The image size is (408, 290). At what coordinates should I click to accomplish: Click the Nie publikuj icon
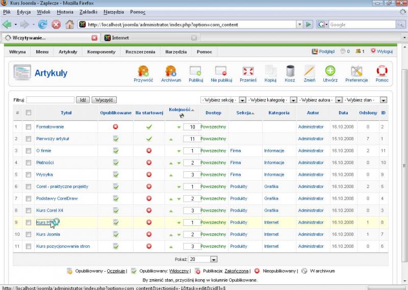(x=221, y=71)
